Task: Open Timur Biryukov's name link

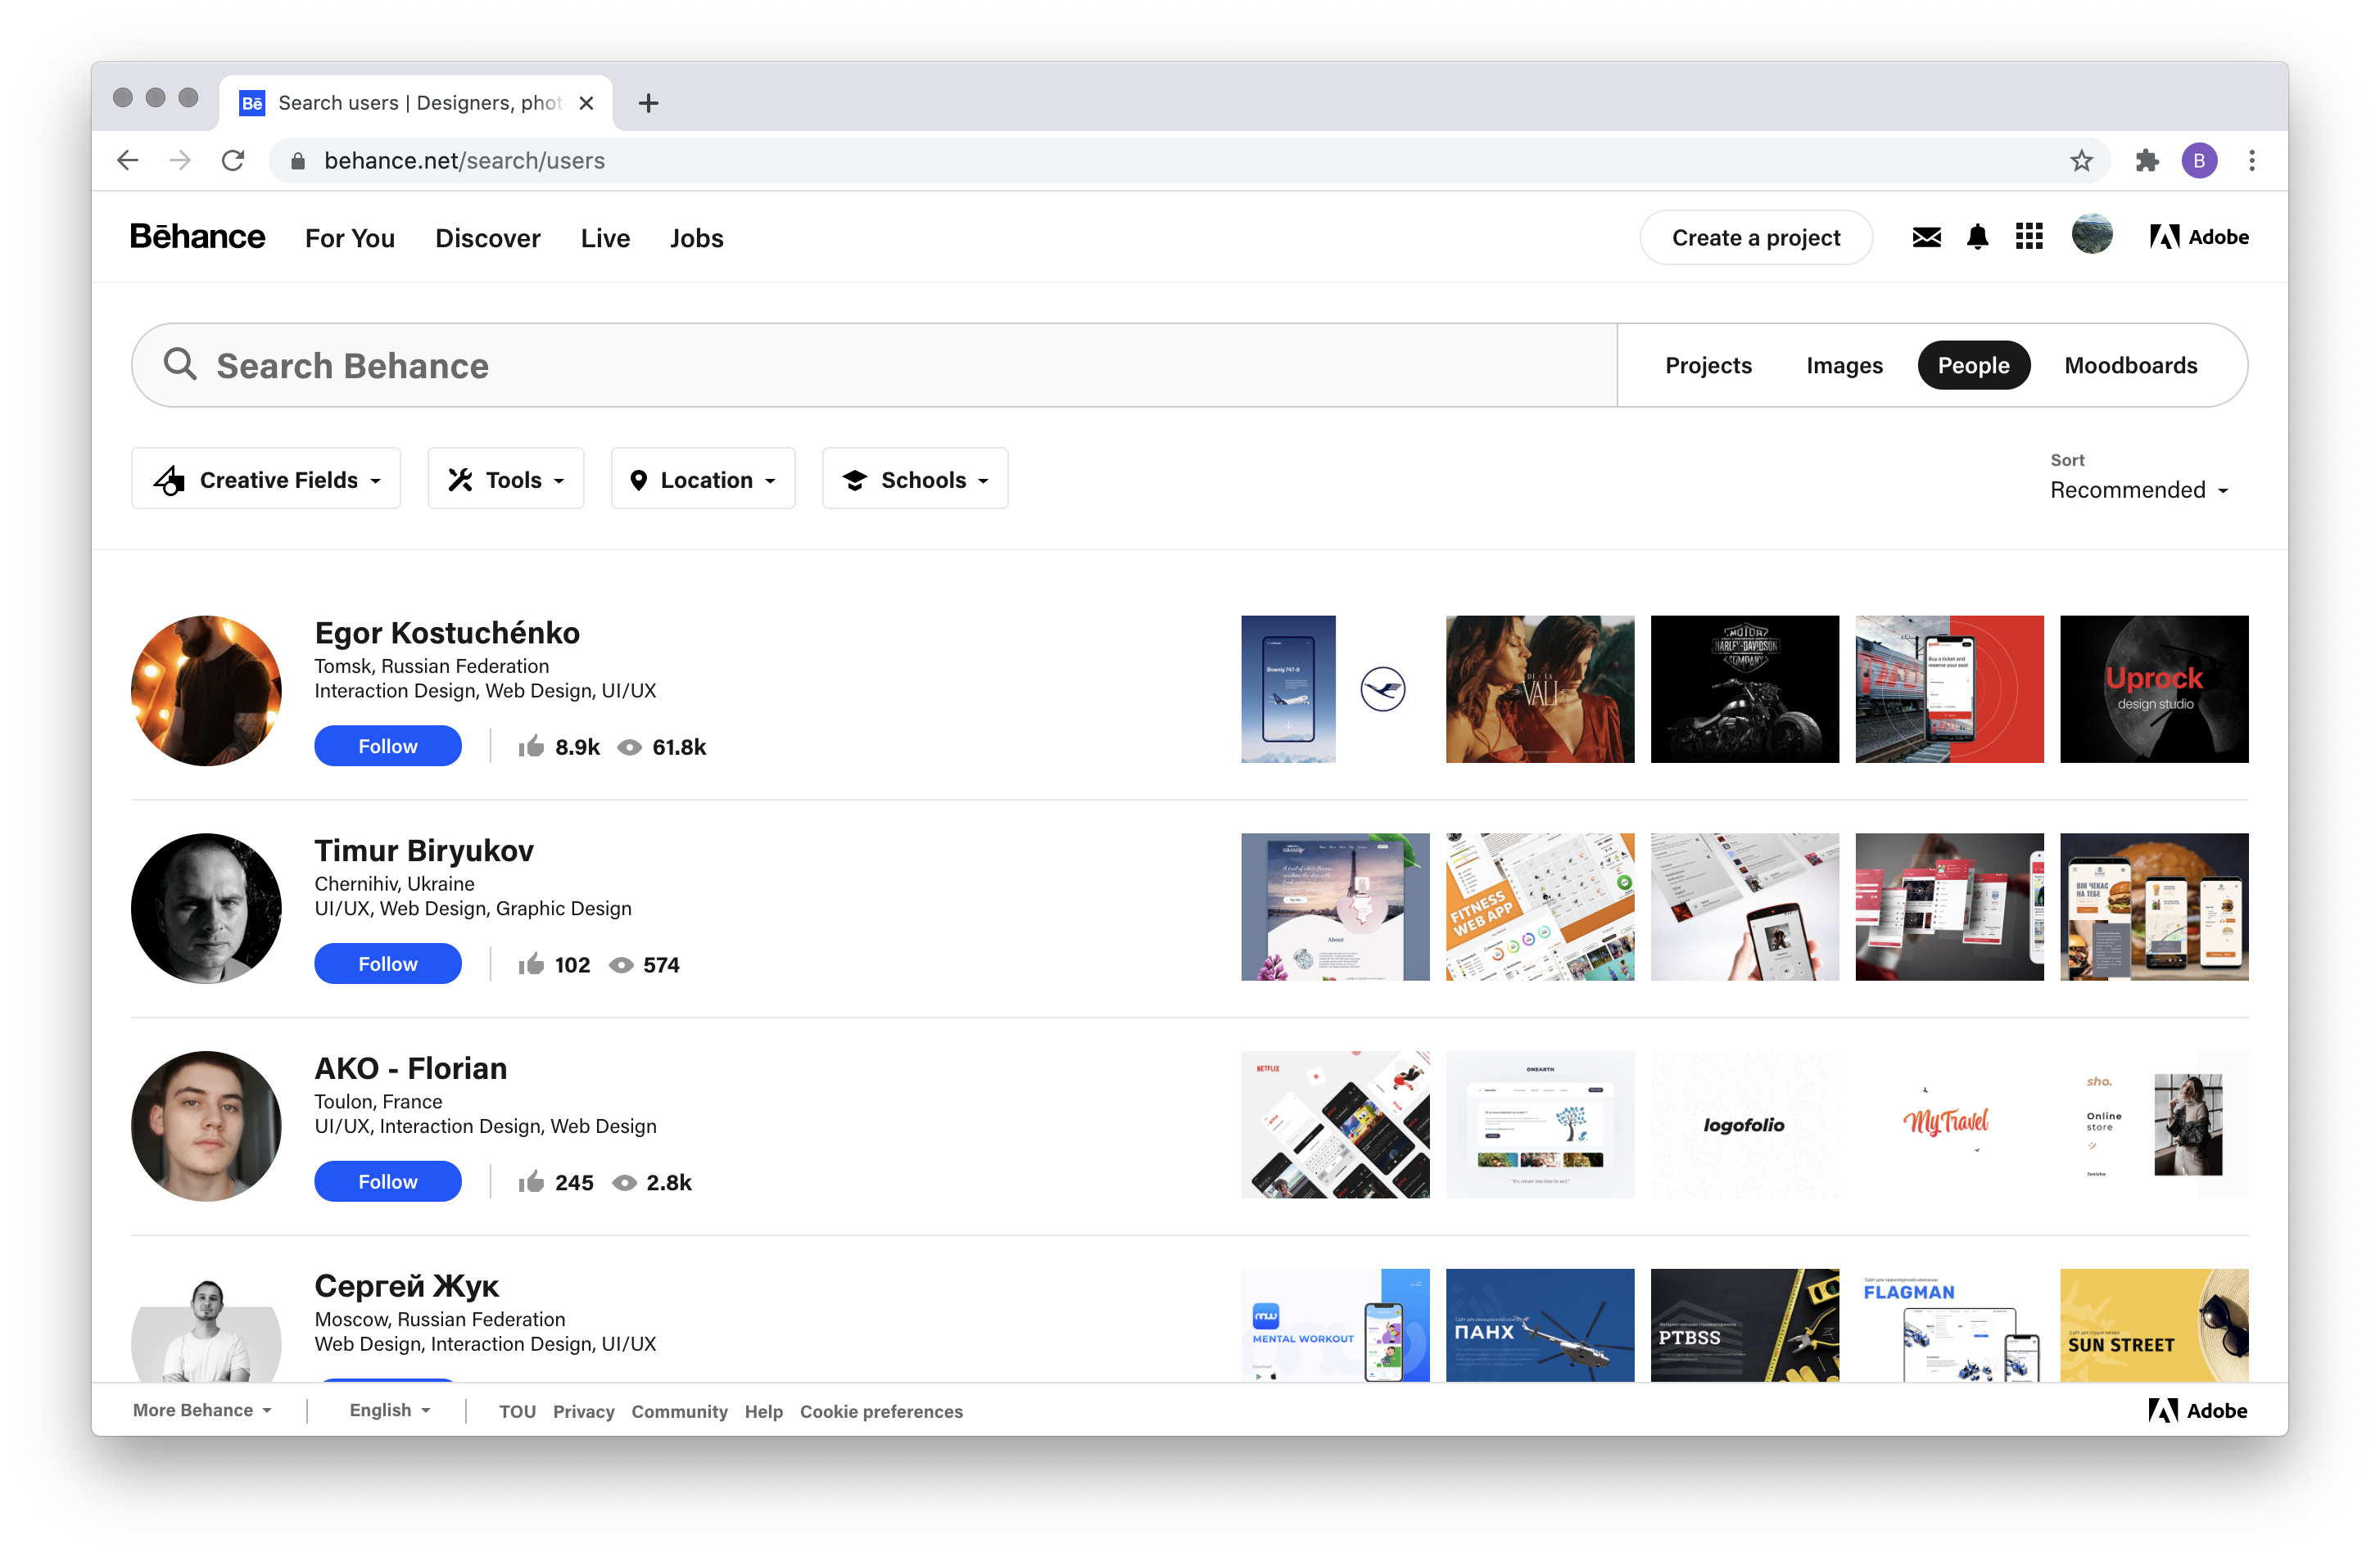Action: tap(424, 850)
